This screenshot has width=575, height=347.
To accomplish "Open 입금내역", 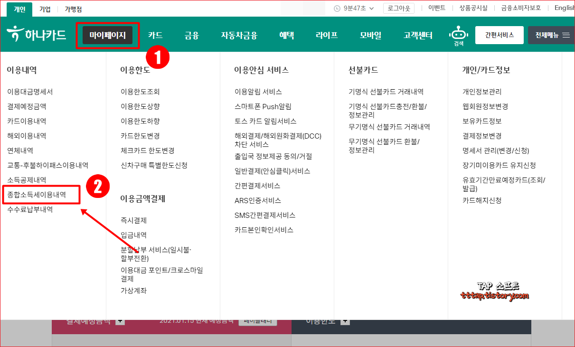I will point(133,235).
